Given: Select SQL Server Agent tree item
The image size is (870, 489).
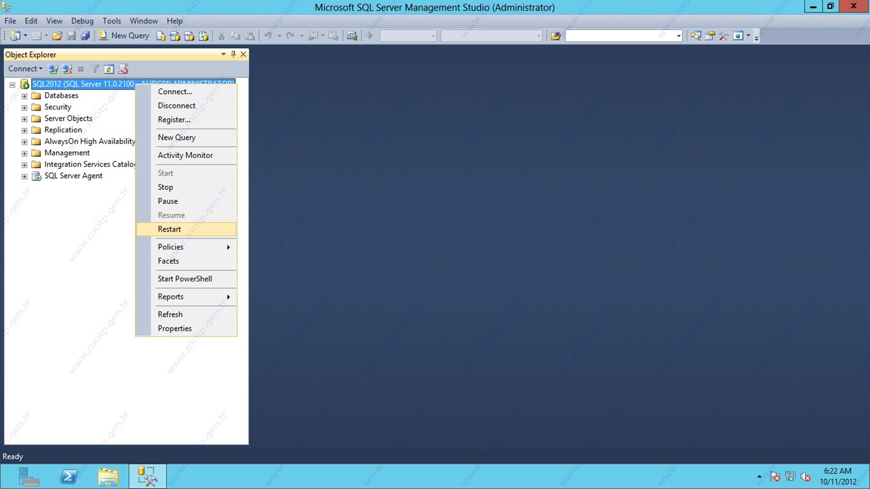Looking at the screenshot, I should (x=73, y=176).
